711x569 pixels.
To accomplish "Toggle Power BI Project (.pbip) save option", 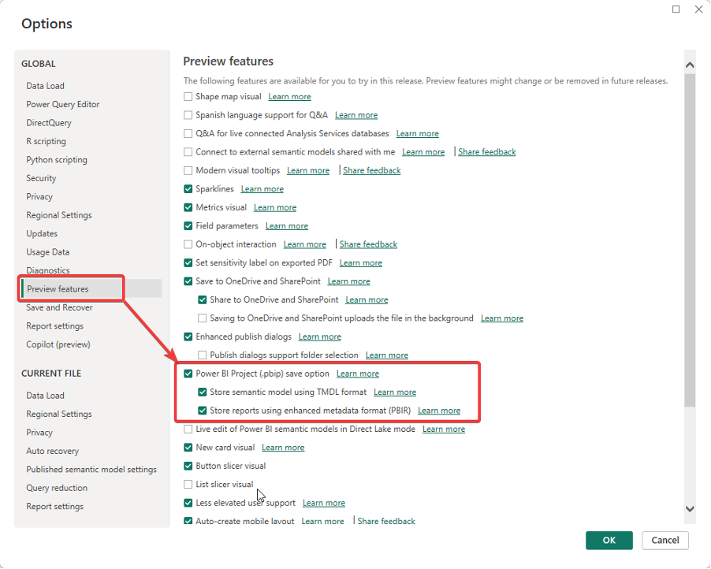I will 188,374.
